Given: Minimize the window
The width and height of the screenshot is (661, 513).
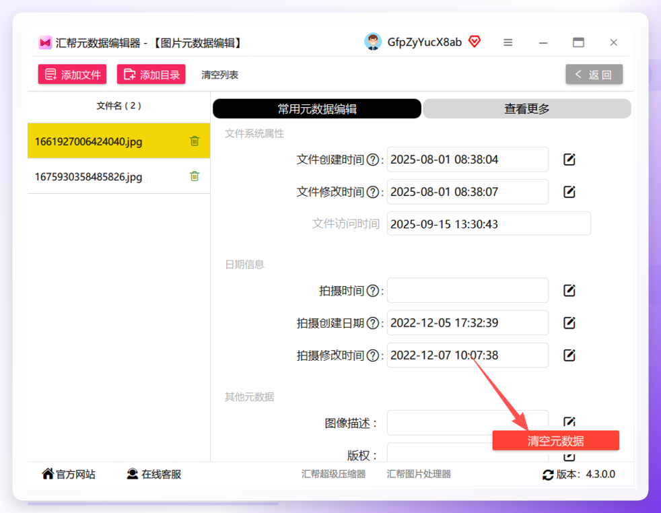Looking at the screenshot, I should 543,42.
